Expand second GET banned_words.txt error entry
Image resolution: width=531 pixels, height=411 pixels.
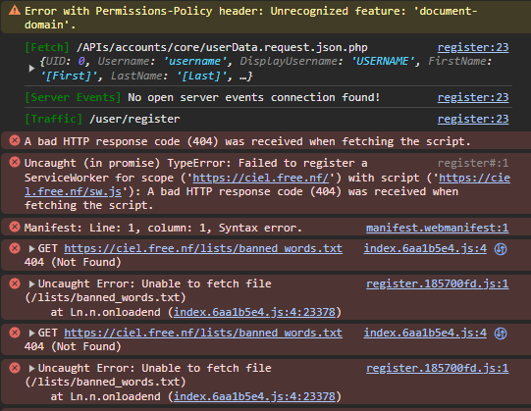pos(31,334)
